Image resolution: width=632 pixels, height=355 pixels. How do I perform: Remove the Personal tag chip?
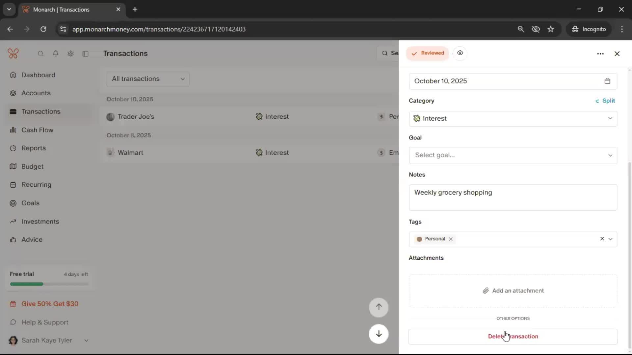(x=451, y=239)
